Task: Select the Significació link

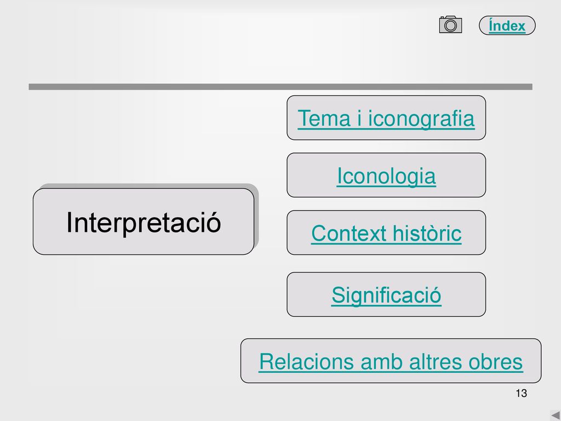Action: (x=386, y=295)
